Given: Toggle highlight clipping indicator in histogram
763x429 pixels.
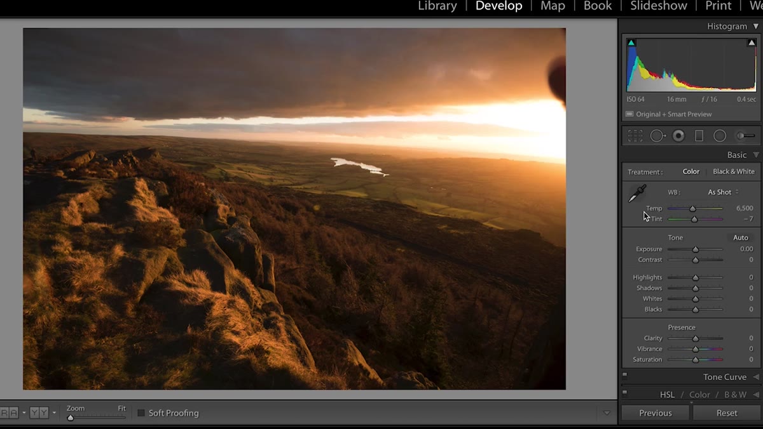Looking at the screenshot, I should 752,43.
